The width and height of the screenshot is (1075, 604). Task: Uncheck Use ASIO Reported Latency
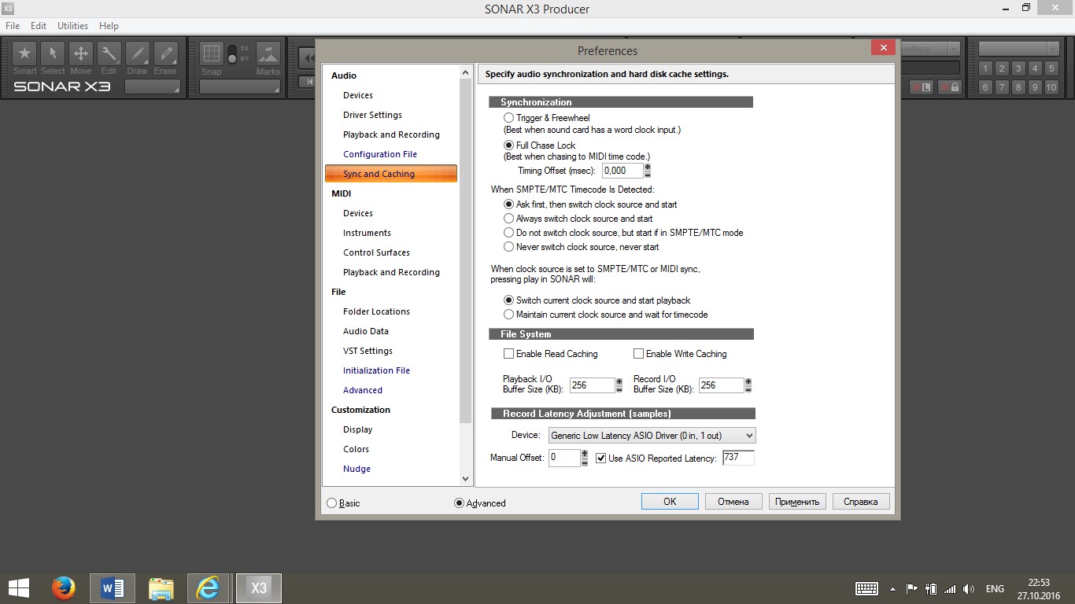tap(601, 459)
